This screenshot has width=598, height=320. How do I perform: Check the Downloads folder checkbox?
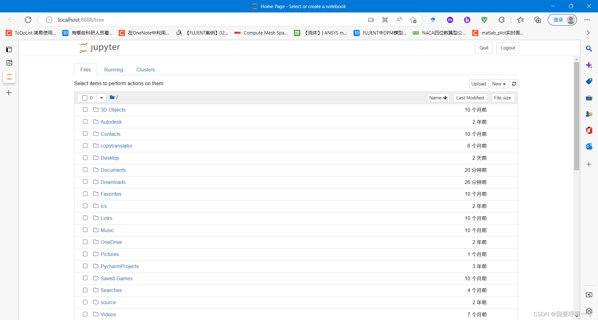85,182
